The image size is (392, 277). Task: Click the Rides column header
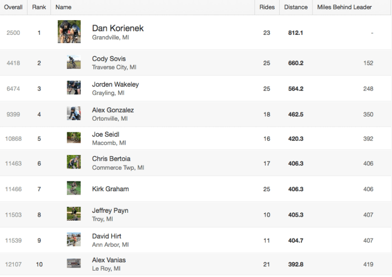[267, 7]
